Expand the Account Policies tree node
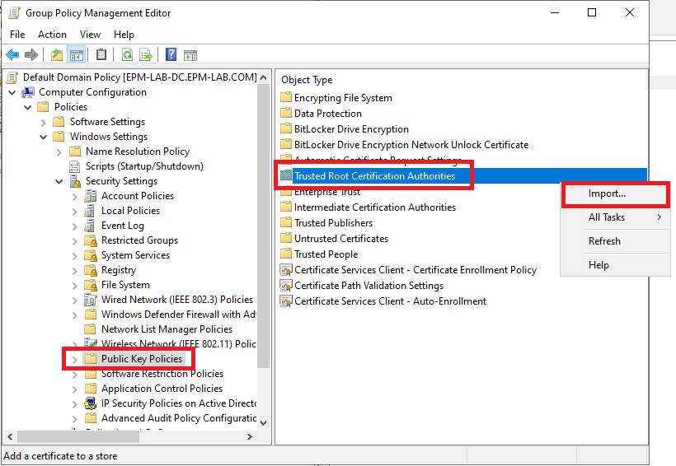The width and height of the screenshot is (676, 466). [x=75, y=196]
